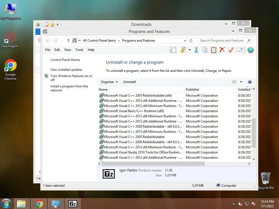Click the blue Help question icon
The height and width of the screenshot is (209, 279).
(250, 82)
